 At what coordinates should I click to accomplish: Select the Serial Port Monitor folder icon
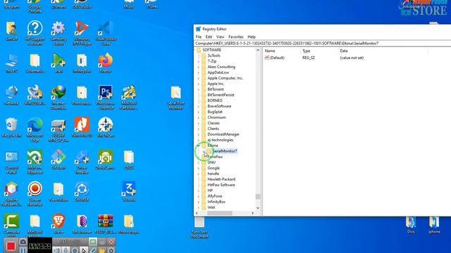pyautogui.click(x=175, y=97)
